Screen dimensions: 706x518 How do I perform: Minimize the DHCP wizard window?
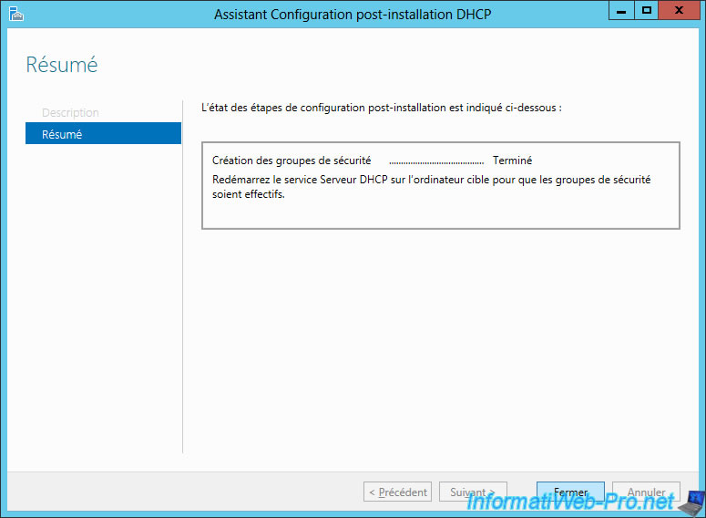[621, 11]
